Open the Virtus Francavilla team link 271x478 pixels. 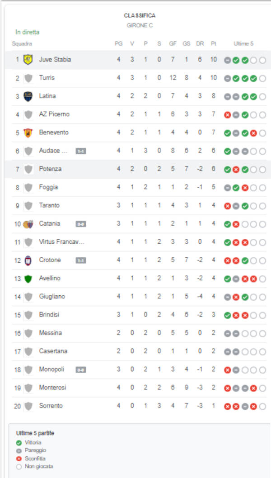click(61, 242)
